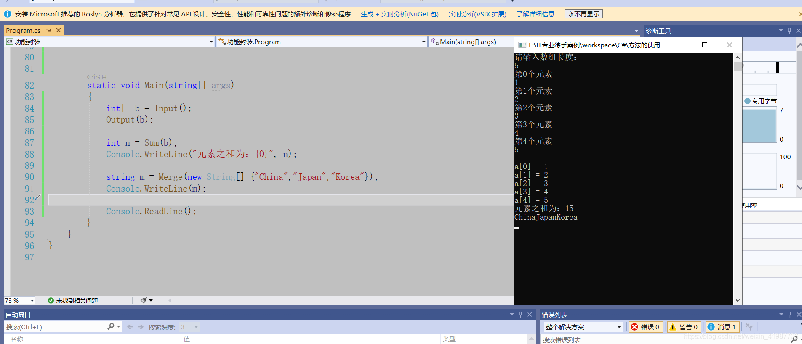Open the 搜索深度 depth dropdown
802x344 pixels.
(189, 327)
